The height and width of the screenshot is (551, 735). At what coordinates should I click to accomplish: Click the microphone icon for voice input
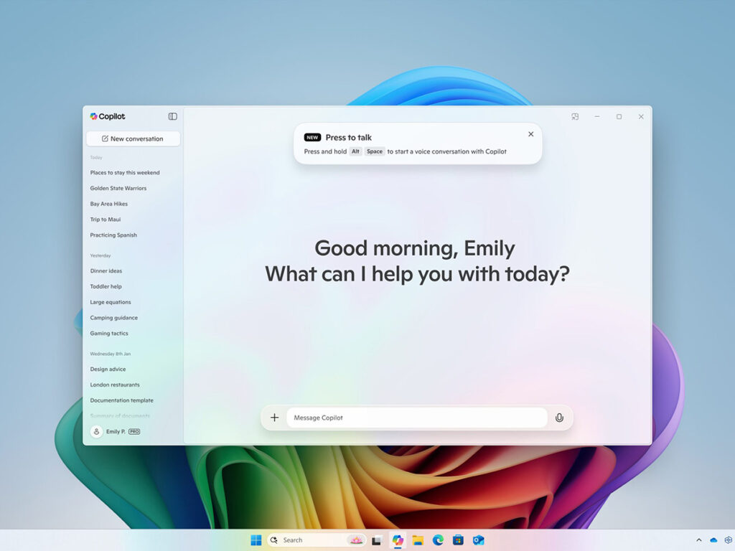point(559,418)
